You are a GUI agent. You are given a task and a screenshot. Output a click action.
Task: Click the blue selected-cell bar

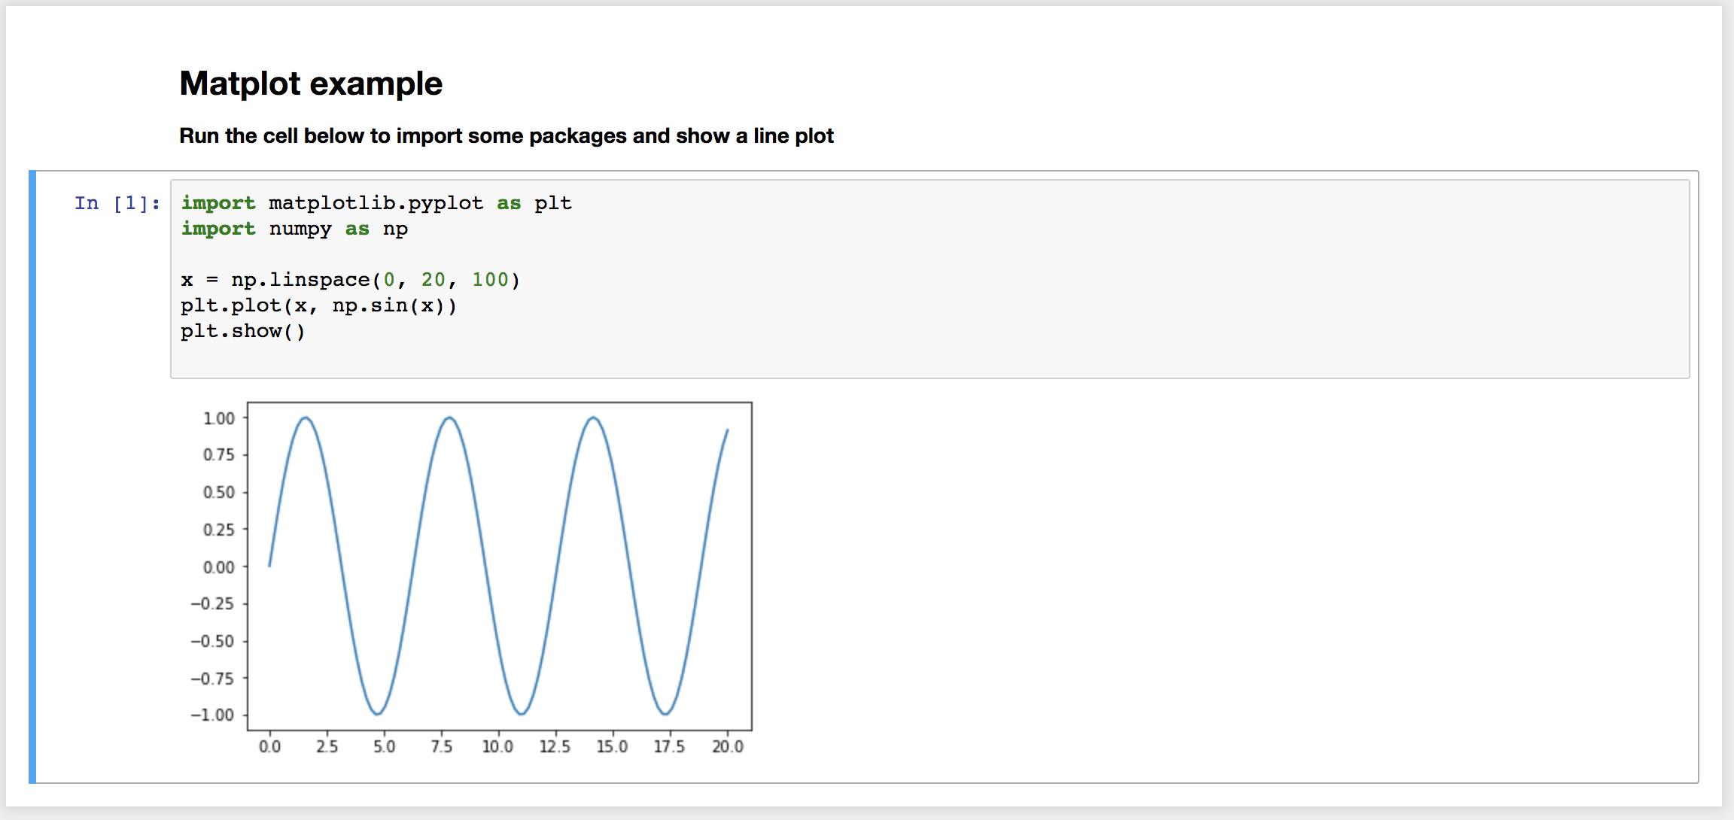pos(32,477)
